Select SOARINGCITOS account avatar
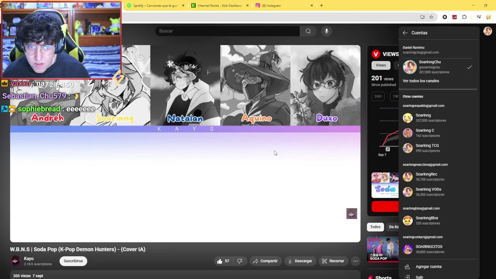 [x=408, y=249]
